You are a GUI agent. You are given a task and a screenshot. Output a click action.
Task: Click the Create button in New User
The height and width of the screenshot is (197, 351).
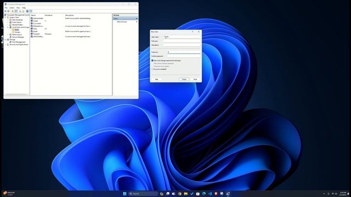[184, 79]
